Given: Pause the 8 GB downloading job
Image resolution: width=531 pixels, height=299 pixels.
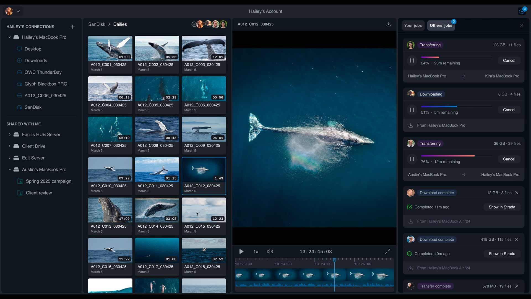Looking at the screenshot, I should tap(412, 110).
